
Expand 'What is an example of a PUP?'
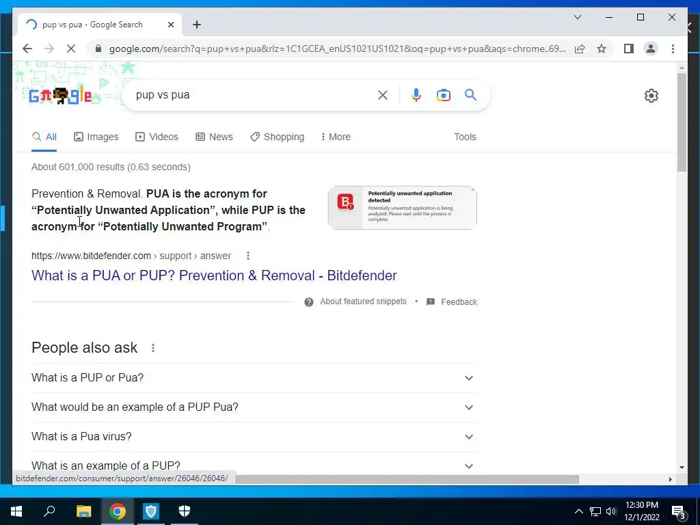254,466
